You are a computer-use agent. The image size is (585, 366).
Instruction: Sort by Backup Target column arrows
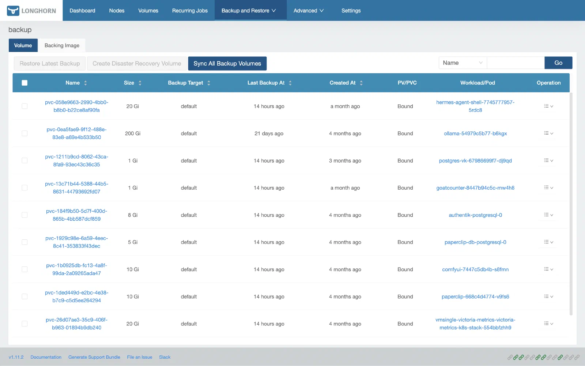(x=209, y=83)
